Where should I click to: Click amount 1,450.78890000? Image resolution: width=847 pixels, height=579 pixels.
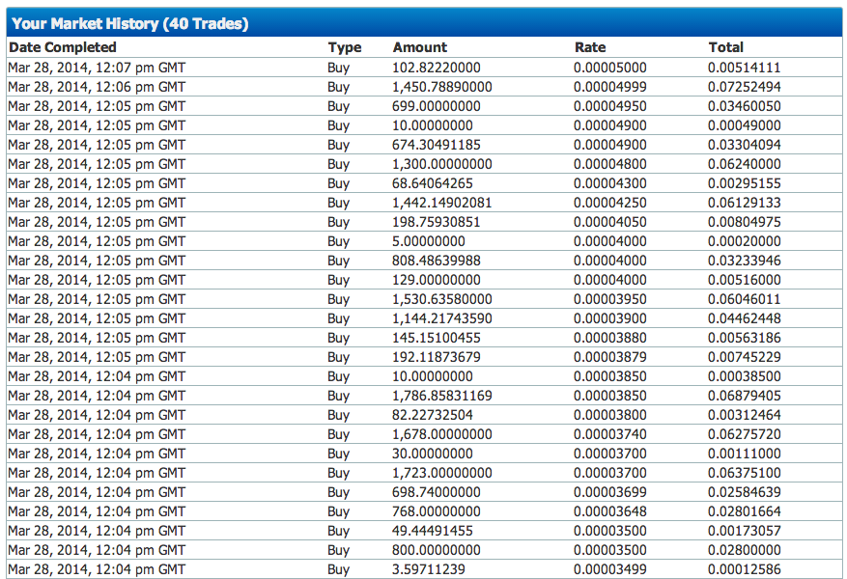(442, 88)
